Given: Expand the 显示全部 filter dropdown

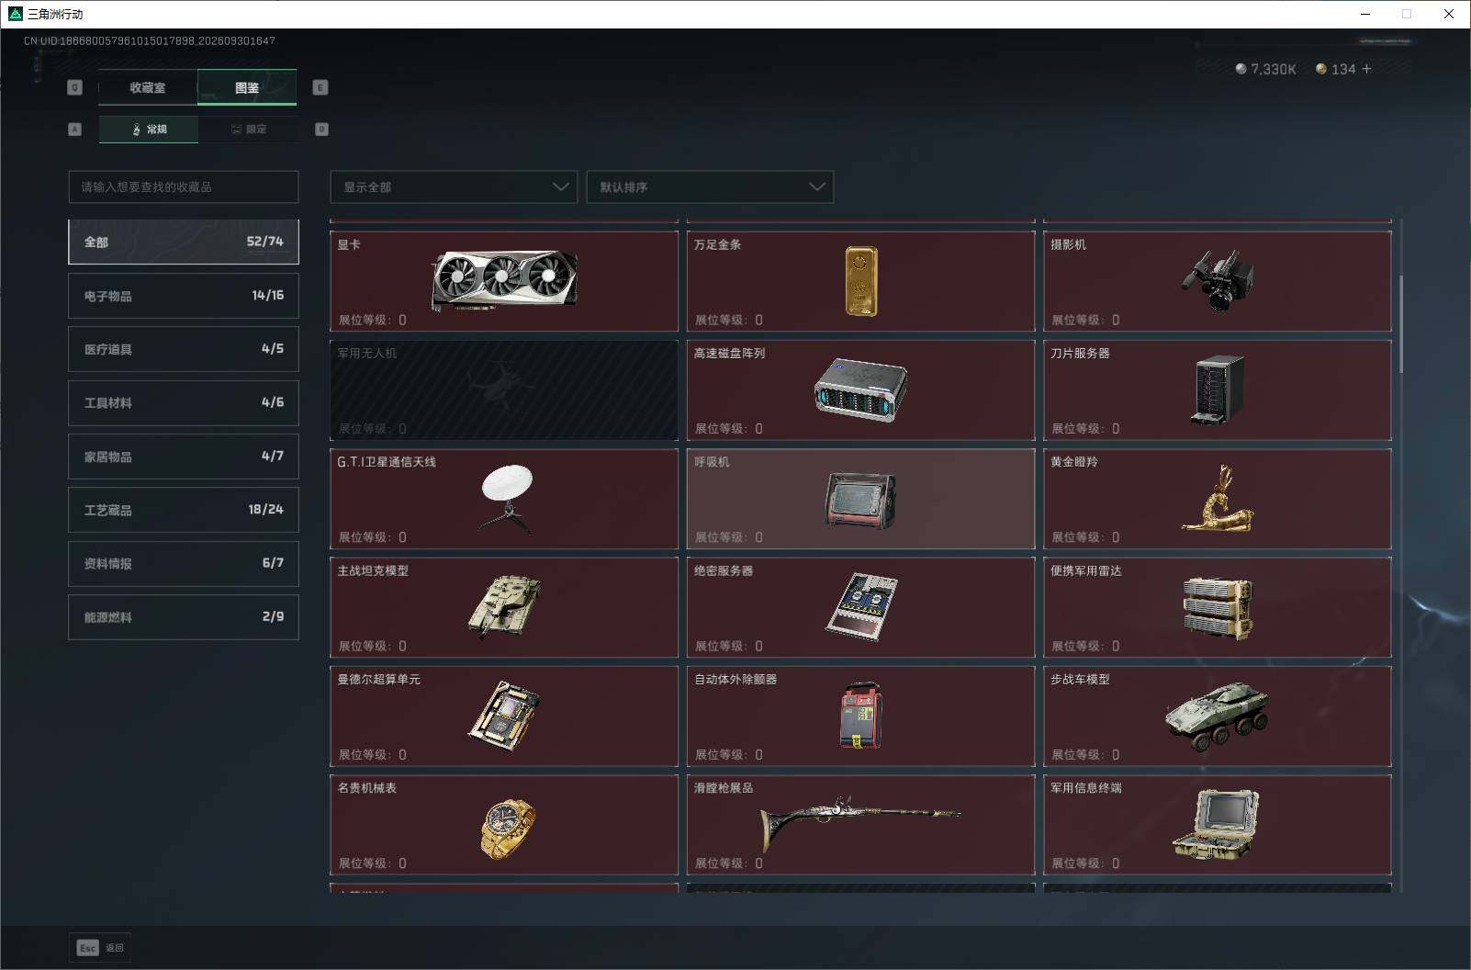Looking at the screenshot, I should (x=454, y=186).
